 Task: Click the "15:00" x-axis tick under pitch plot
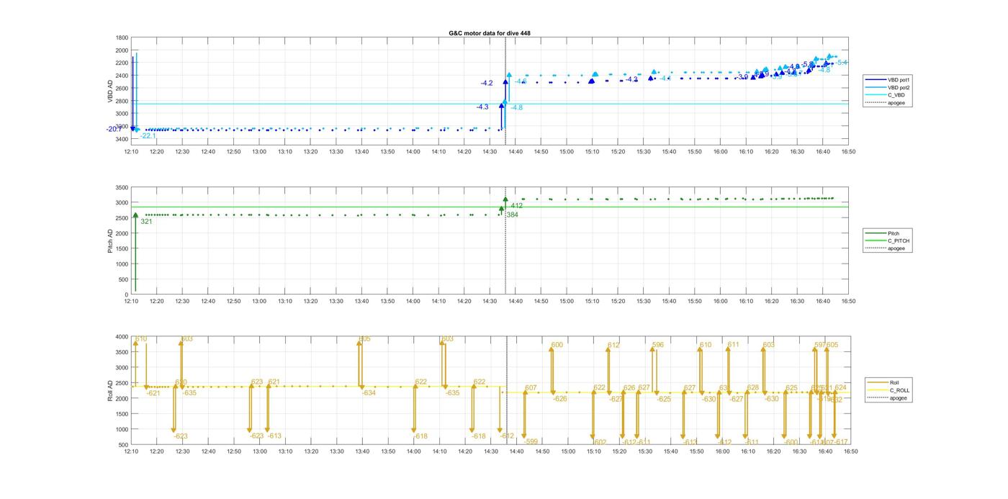coord(567,302)
